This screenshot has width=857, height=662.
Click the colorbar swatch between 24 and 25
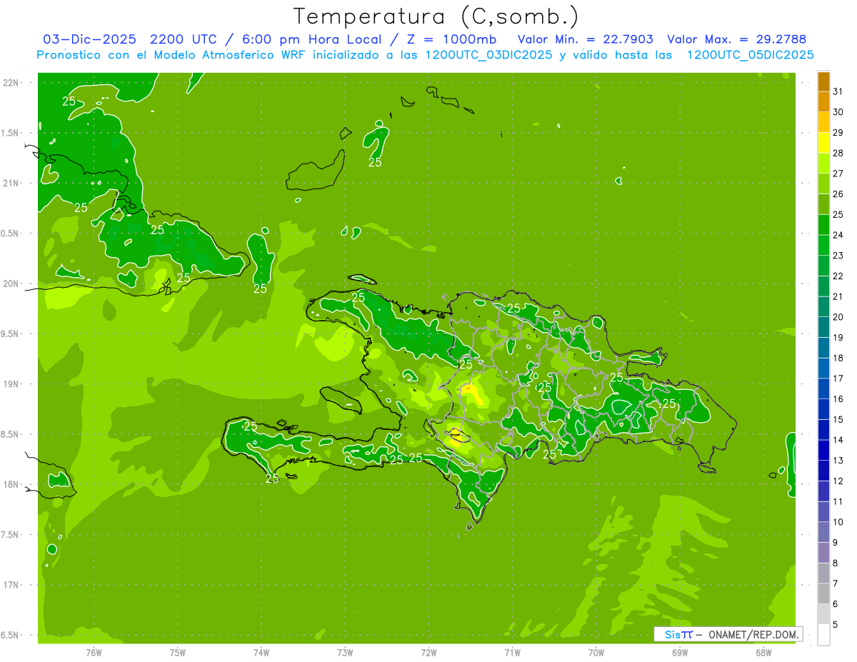823,224
